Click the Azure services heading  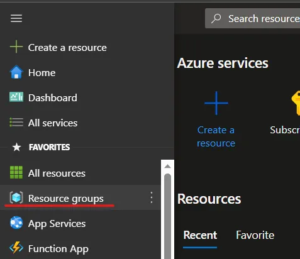tap(223, 63)
